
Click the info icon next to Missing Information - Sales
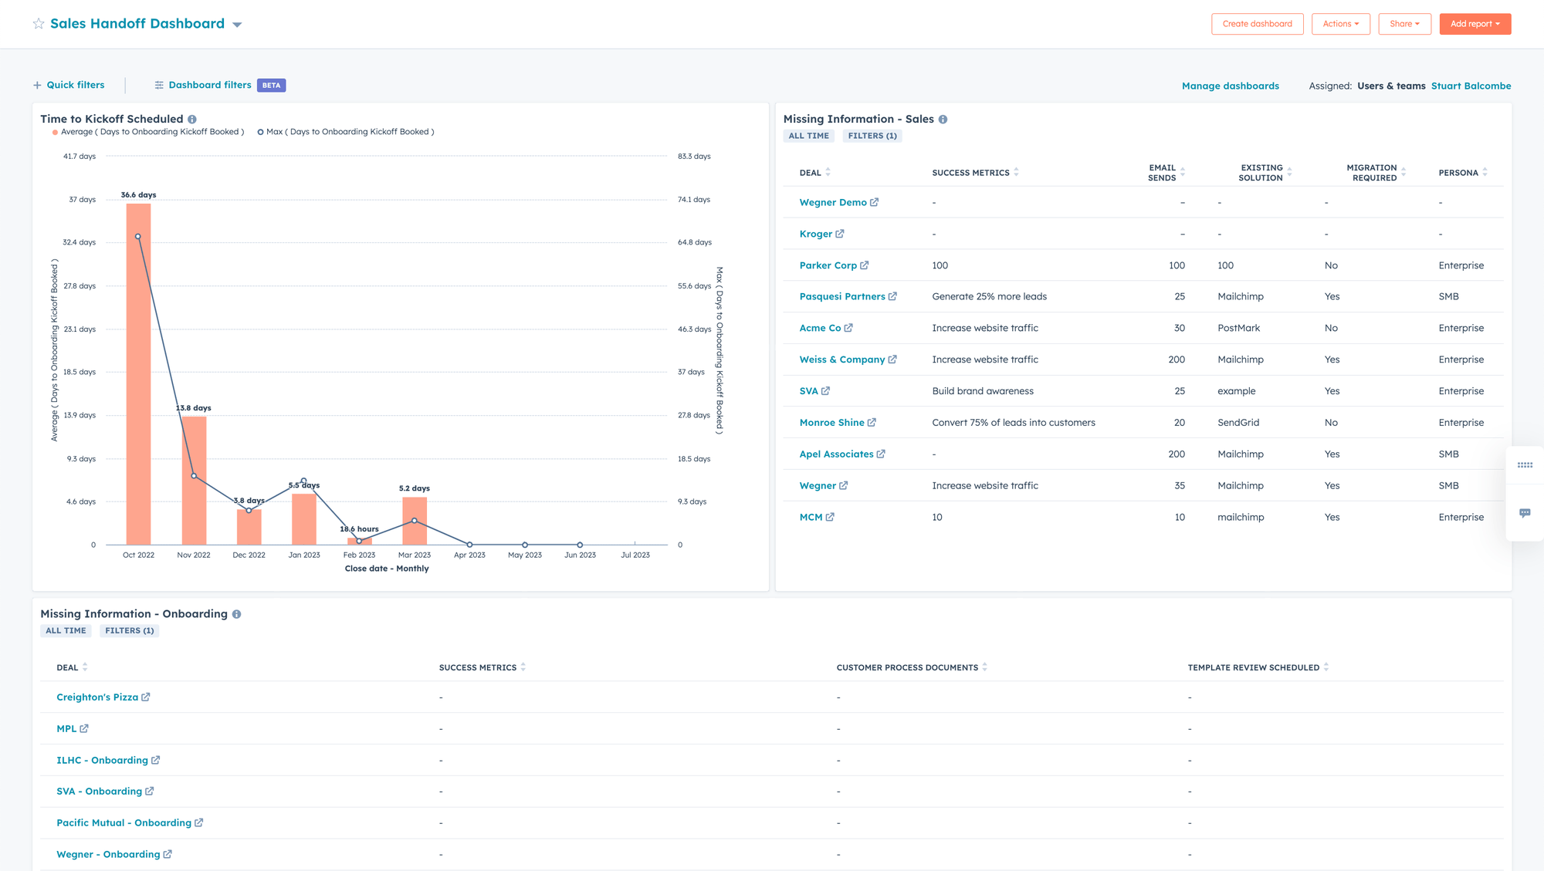pyautogui.click(x=943, y=120)
